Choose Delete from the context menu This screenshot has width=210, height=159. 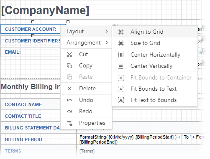(x=86, y=89)
